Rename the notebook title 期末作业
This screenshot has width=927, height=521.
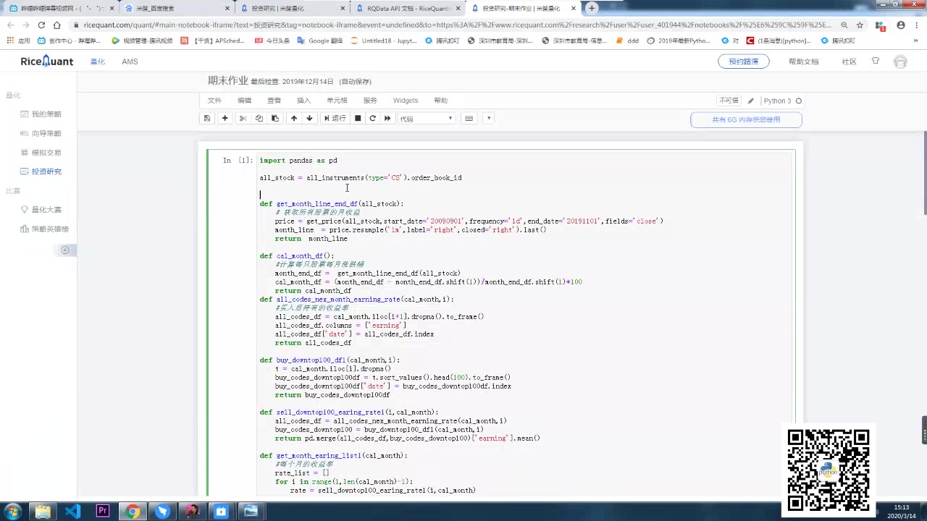227,81
